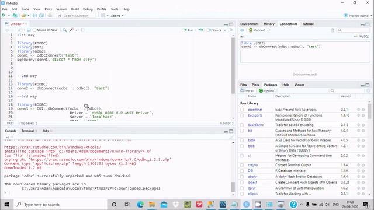Click the packages search field
Viewport: 374px width, 210px height.
[x=346, y=91]
